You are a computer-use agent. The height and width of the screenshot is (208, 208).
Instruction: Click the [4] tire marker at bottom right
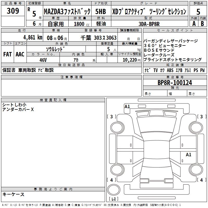click(201, 180)
